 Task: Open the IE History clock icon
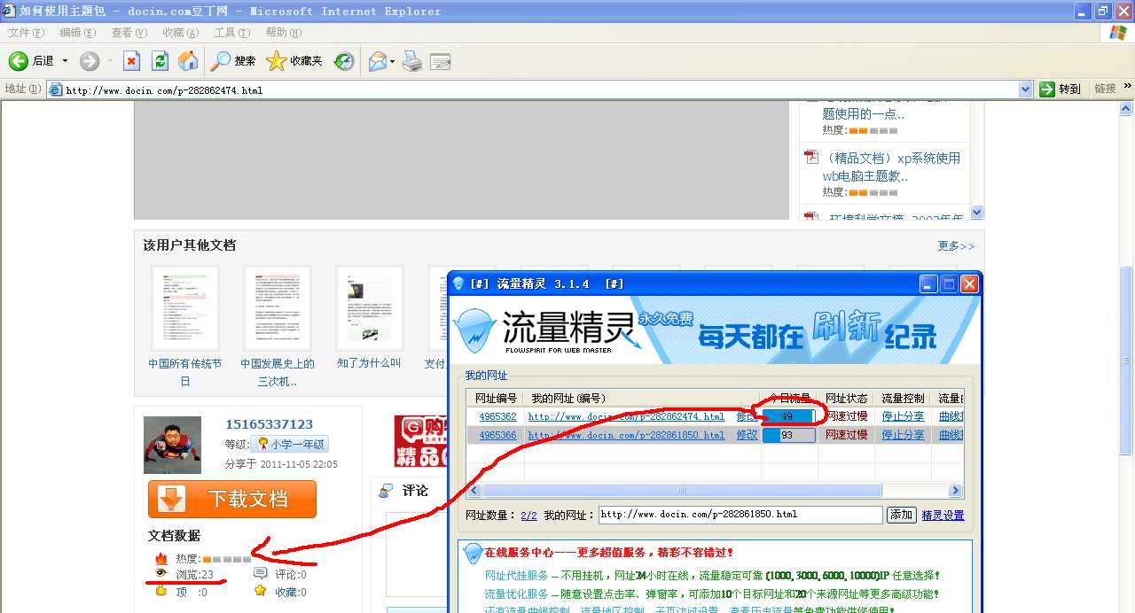point(344,61)
